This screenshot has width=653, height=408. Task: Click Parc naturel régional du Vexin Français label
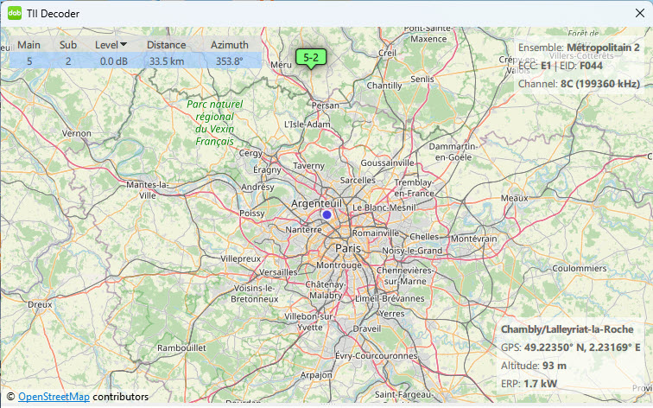pos(214,123)
